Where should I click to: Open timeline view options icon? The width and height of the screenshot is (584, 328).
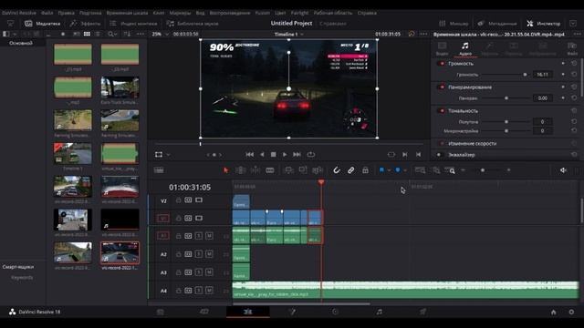coord(159,170)
